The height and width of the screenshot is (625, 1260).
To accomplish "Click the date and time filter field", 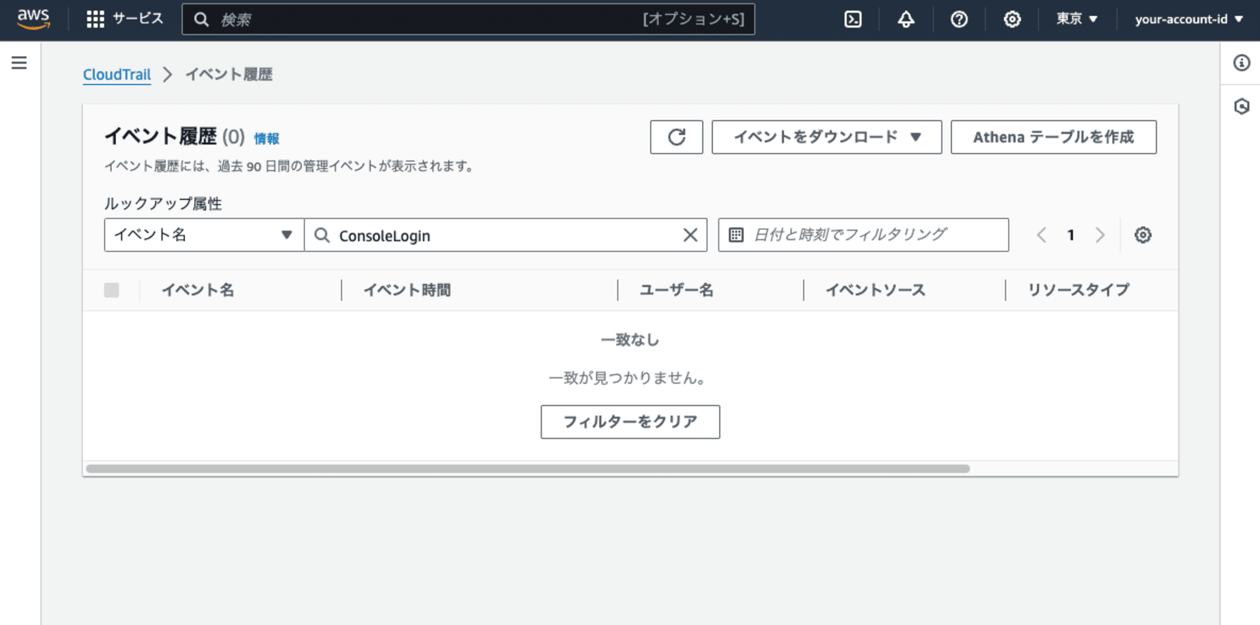I will pos(863,235).
